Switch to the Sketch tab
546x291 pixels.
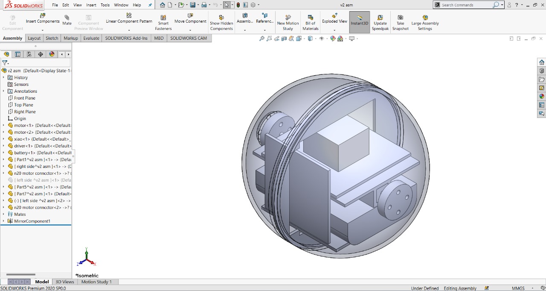[x=52, y=38]
